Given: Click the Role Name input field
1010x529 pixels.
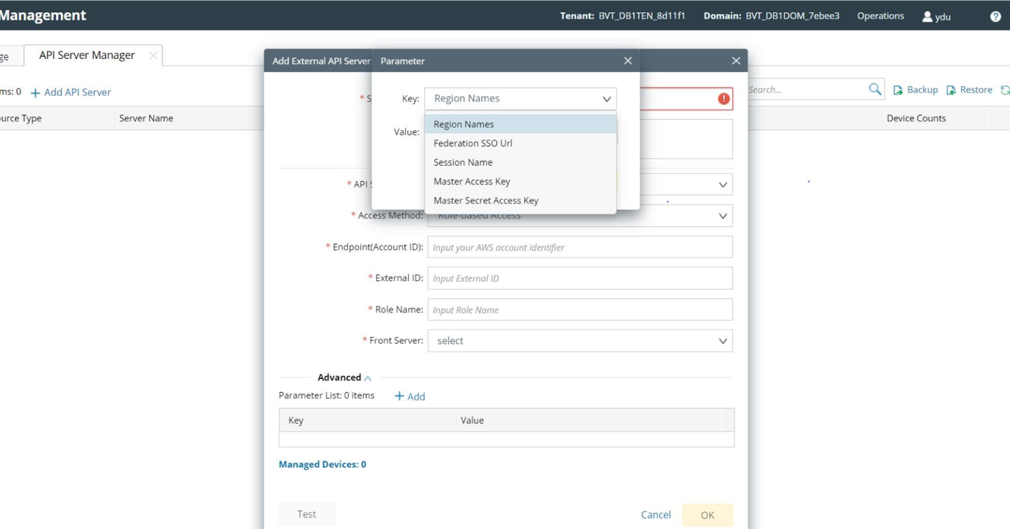Looking at the screenshot, I should pos(580,310).
